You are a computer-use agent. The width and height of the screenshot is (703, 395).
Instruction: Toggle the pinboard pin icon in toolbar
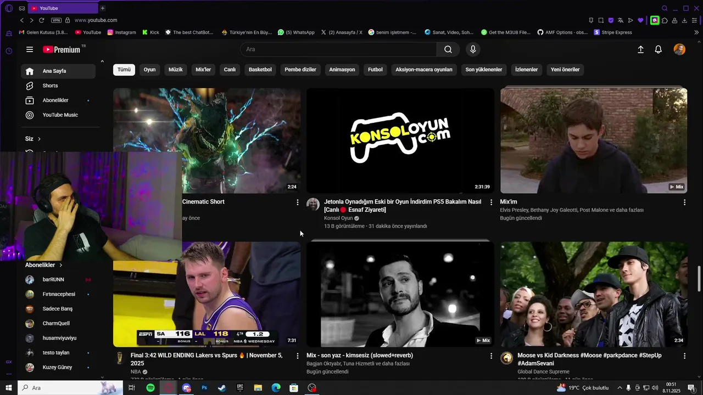pos(591,20)
